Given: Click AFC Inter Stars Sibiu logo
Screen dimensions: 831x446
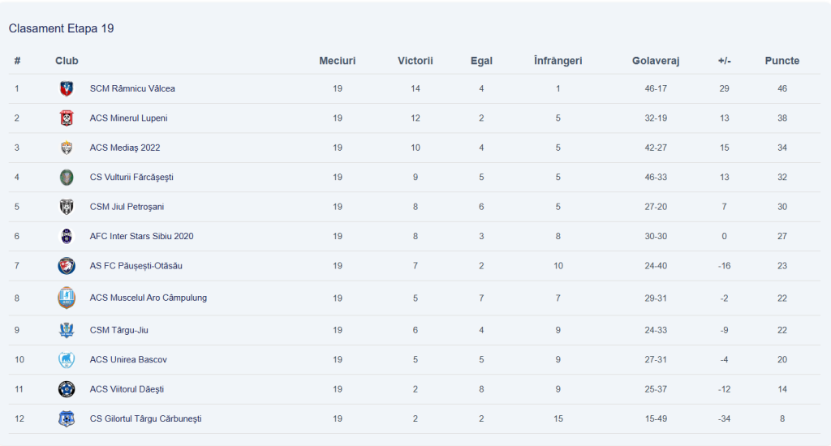Looking at the screenshot, I should [x=67, y=236].
